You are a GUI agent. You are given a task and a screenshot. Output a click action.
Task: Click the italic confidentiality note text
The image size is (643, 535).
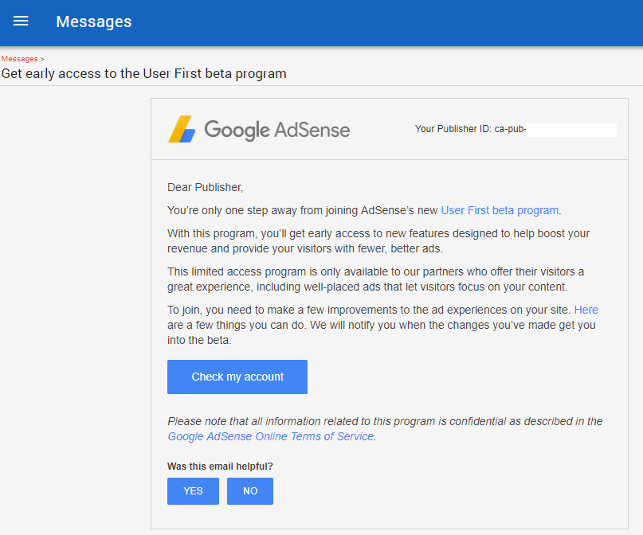[x=385, y=421]
